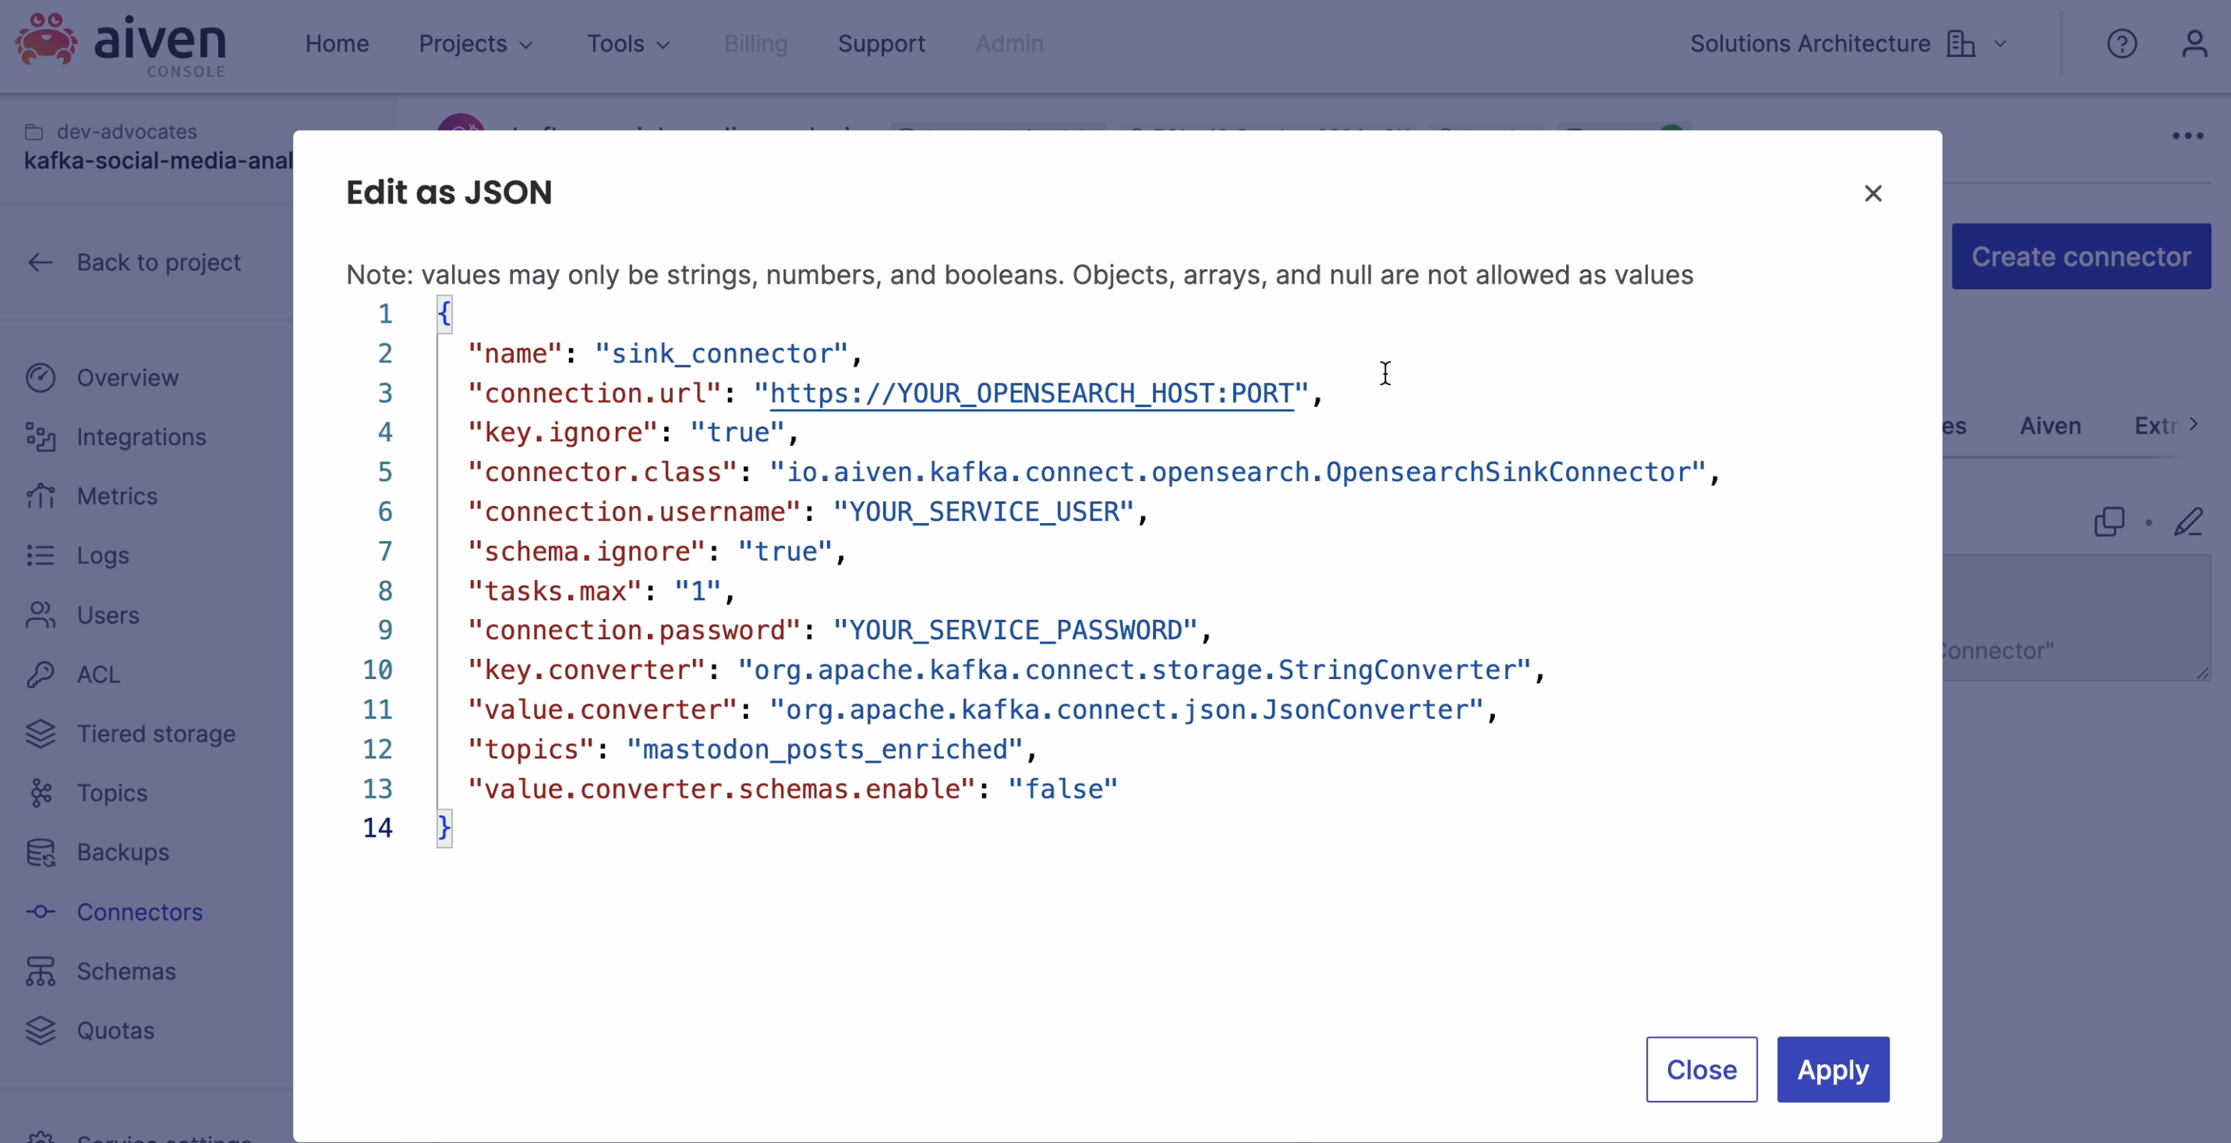The image size is (2231, 1143).
Task: Switch to the Aiven tab
Action: coord(2050,426)
